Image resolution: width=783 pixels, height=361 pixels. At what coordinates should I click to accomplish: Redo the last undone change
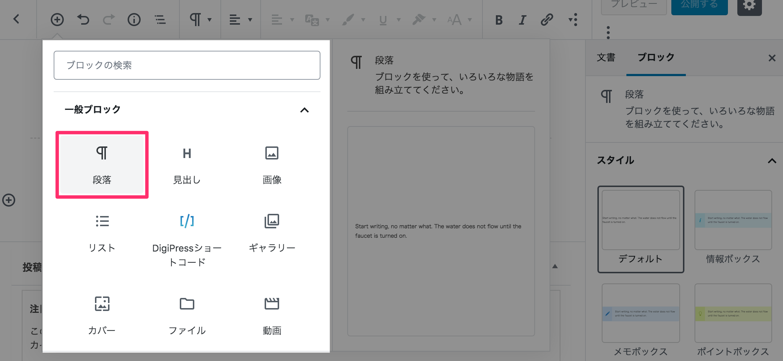(108, 20)
